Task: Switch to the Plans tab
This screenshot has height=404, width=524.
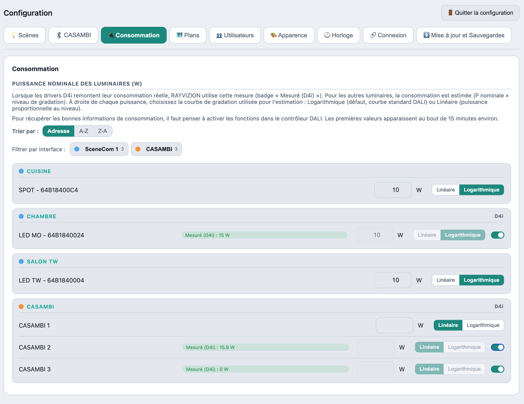Action: 188,35
